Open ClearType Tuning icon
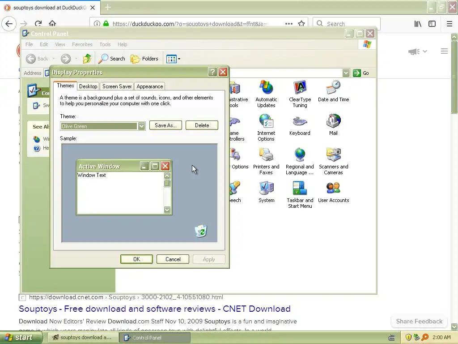The width and height of the screenshot is (458, 344). [x=300, y=94]
